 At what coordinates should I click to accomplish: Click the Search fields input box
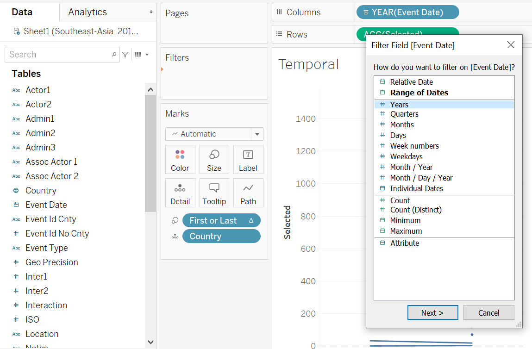(x=58, y=55)
